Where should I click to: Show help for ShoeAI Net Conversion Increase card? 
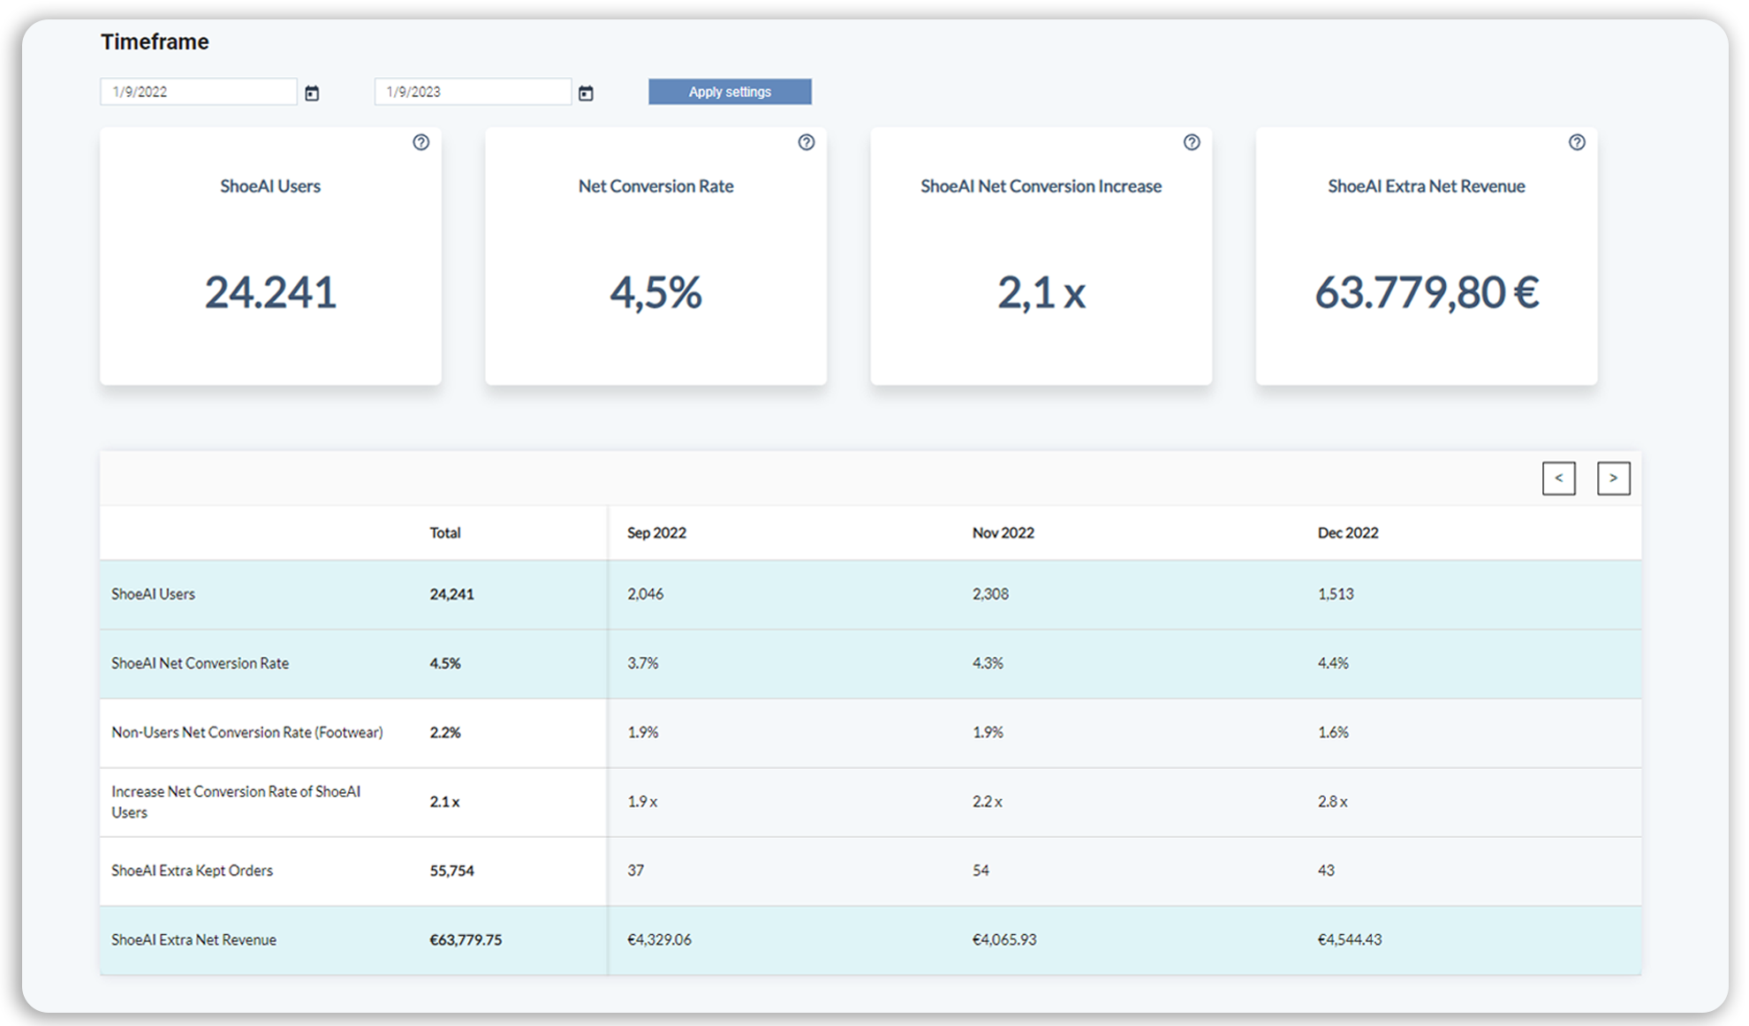pyautogui.click(x=1192, y=142)
